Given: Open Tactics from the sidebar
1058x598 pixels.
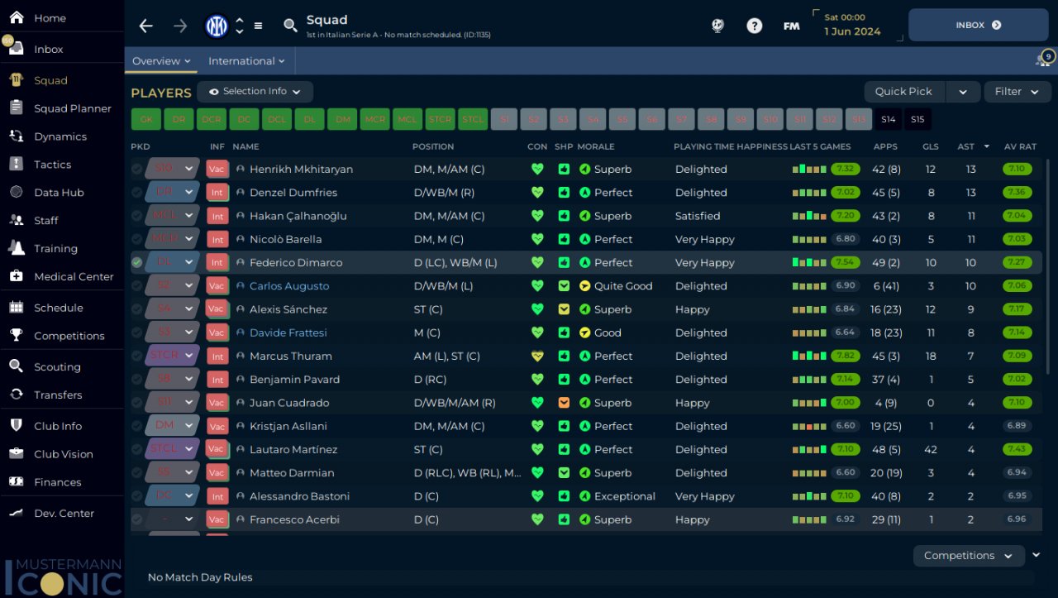Looking at the screenshot, I should (x=52, y=165).
